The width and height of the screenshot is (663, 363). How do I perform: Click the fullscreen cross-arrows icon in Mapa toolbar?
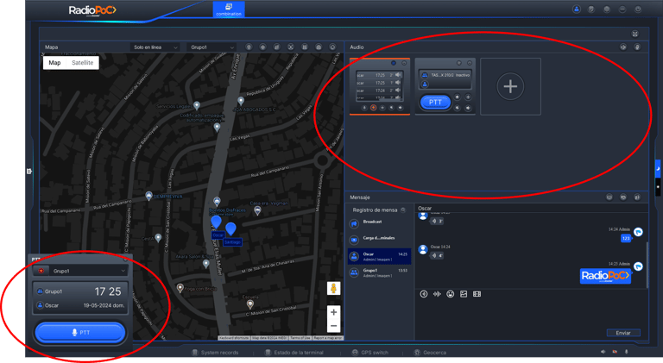[290, 47]
